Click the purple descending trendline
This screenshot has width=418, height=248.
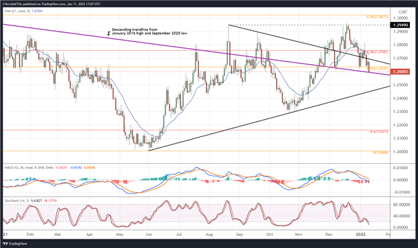107,37
